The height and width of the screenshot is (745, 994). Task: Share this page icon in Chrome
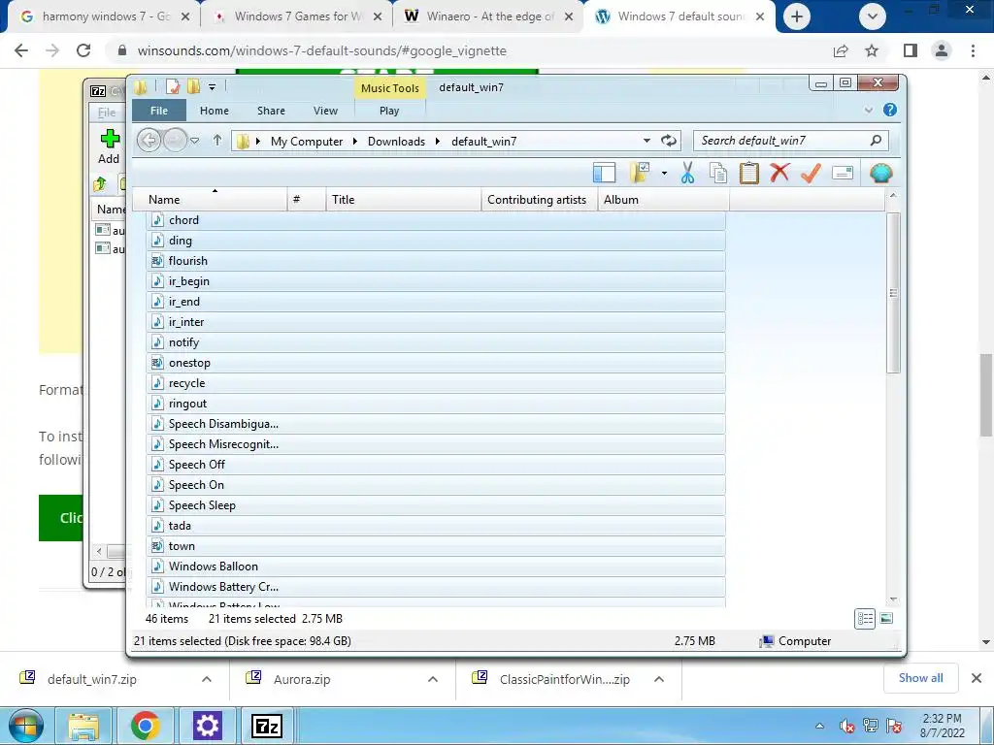pyautogui.click(x=841, y=50)
